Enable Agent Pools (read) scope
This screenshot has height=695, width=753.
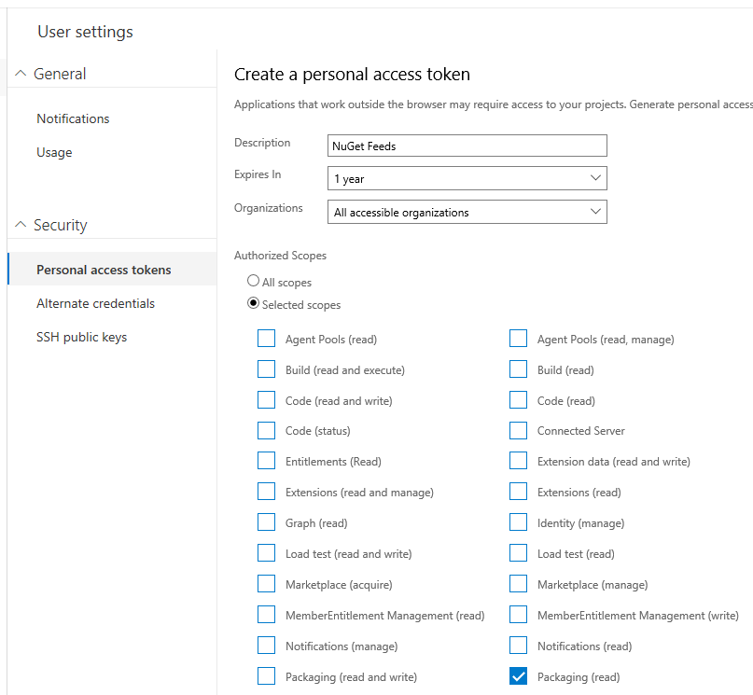pyautogui.click(x=267, y=339)
